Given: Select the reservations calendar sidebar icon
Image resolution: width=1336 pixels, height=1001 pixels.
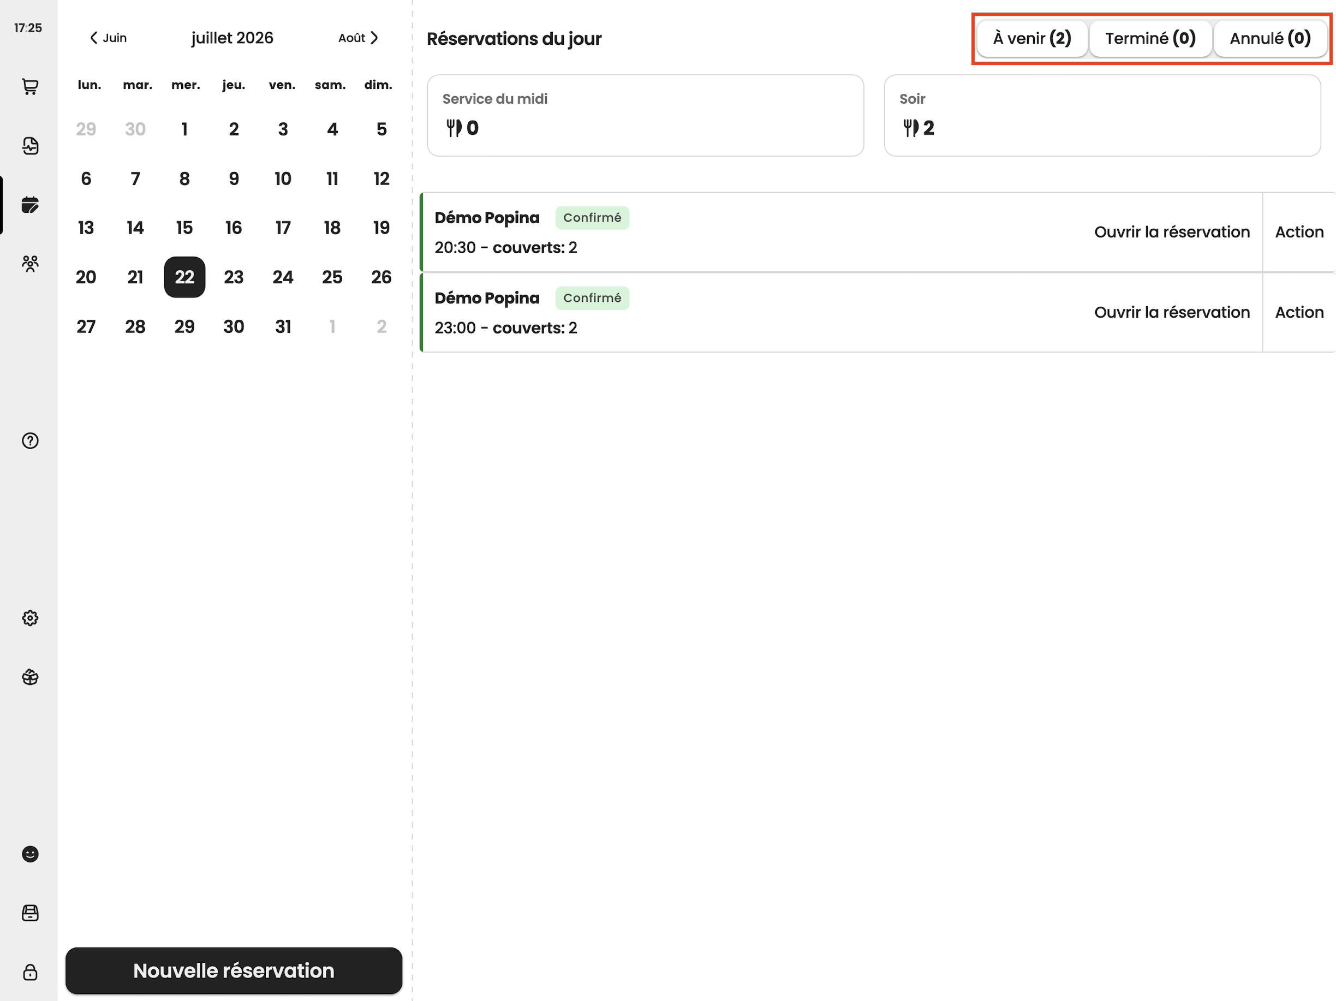Looking at the screenshot, I should [30, 205].
